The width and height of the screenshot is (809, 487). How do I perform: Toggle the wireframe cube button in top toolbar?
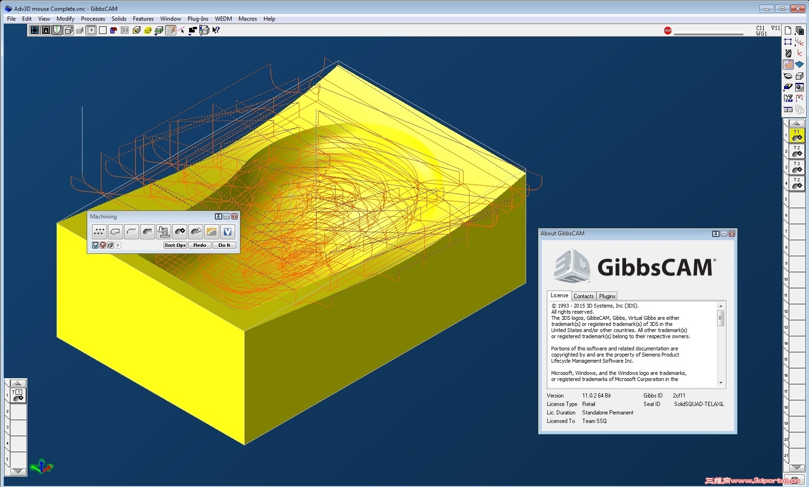tap(68, 31)
